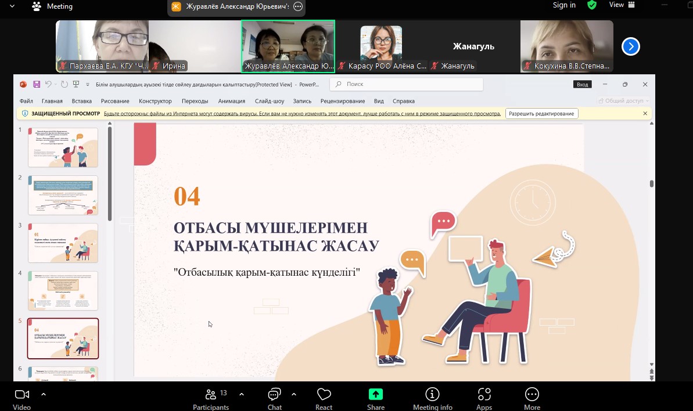
Task: Open the Zoom View layout menu
Action: [622, 5]
